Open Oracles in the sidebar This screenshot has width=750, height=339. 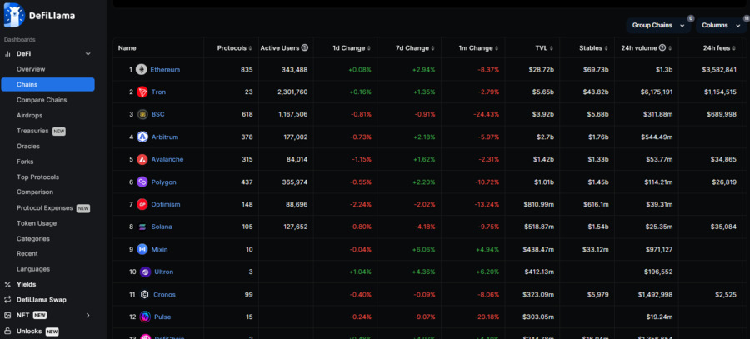click(28, 147)
